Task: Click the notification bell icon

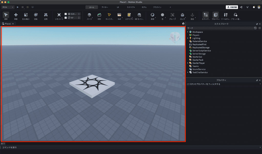Action: pyautogui.click(x=254, y=7)
